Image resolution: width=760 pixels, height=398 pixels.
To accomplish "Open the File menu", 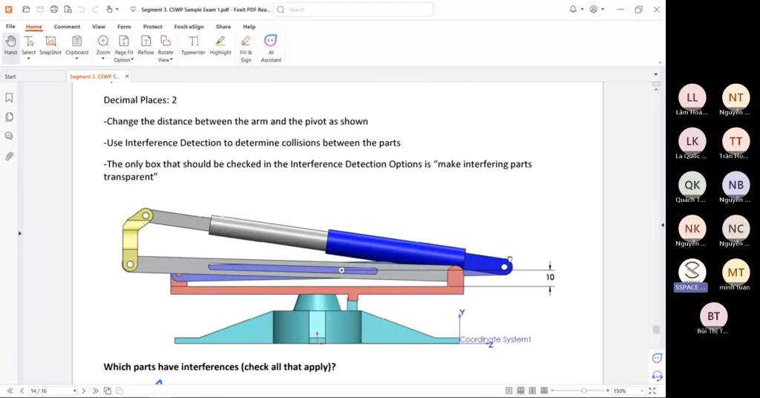I will tap(10, 26).
